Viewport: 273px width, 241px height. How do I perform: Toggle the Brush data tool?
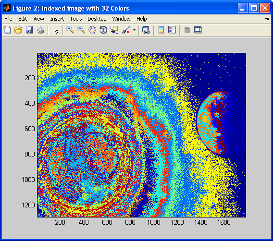point(126,30)
